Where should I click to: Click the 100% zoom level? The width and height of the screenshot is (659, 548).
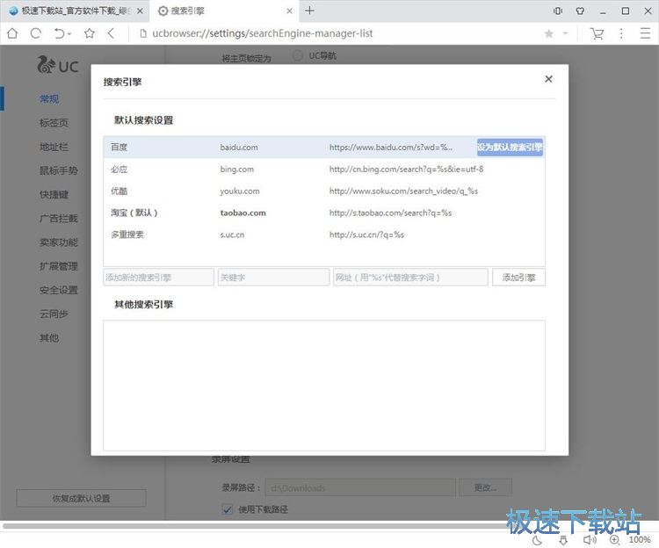tap(640, 539)
